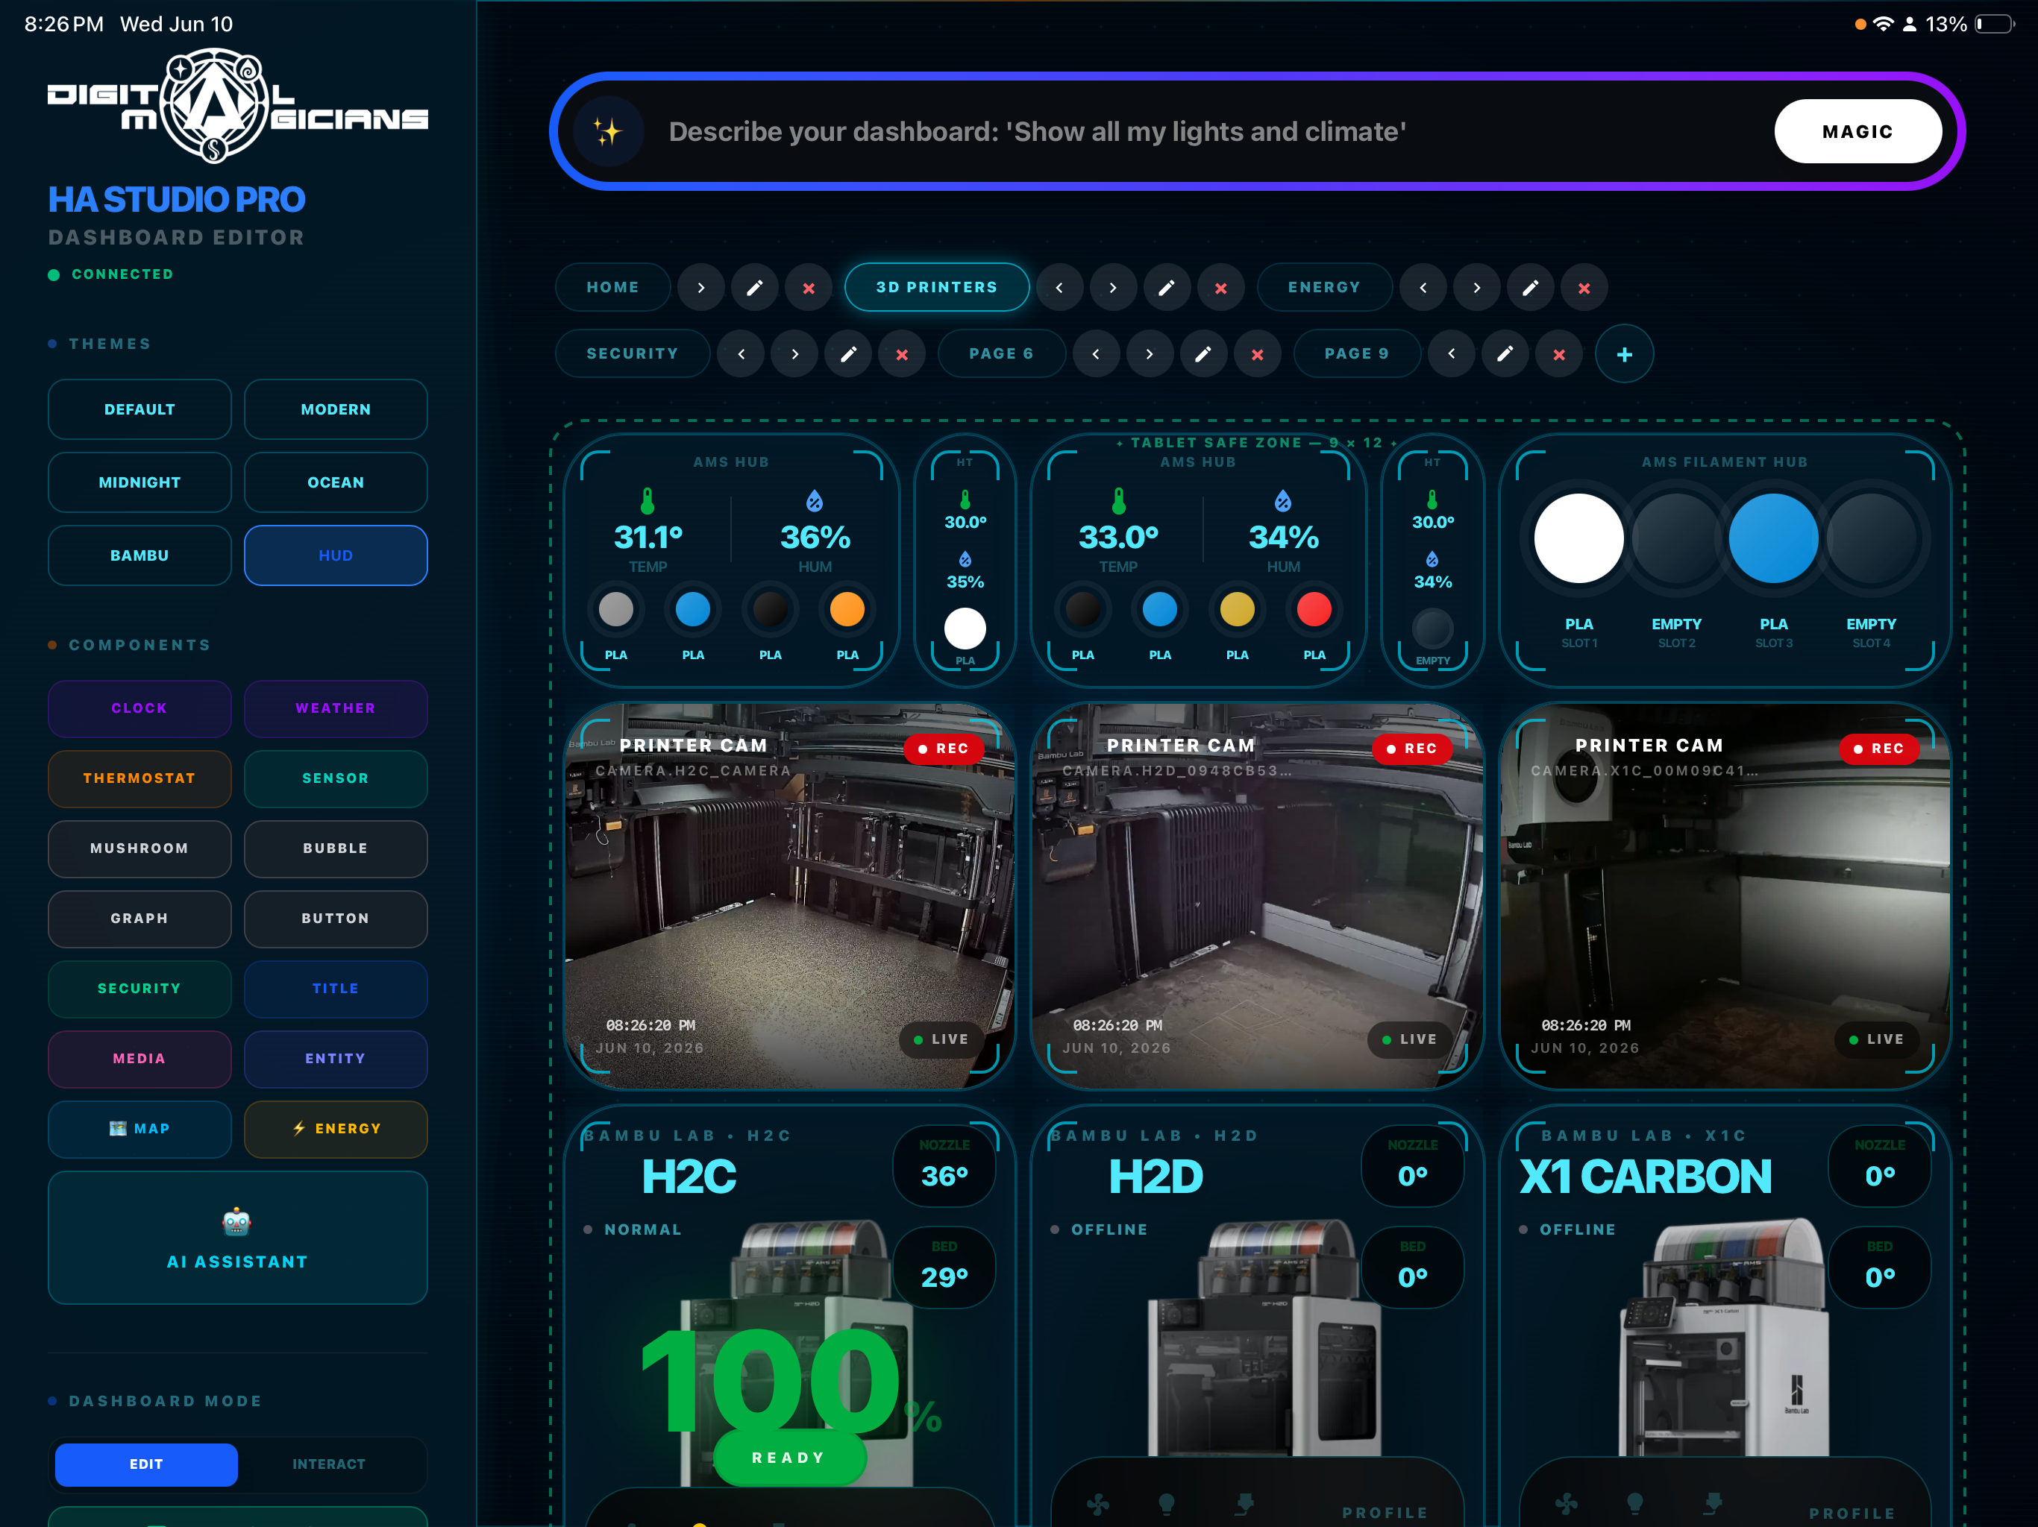Viewport: 2038px width, 1527px height.
Task: Click the white PLA Slot 1 filament swatch
Action: point(1579,539)
